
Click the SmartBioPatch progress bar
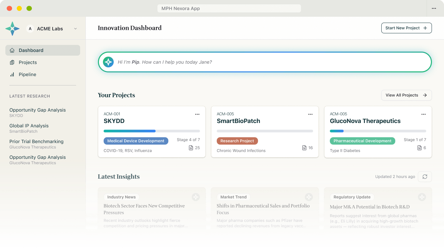point(265,131)
